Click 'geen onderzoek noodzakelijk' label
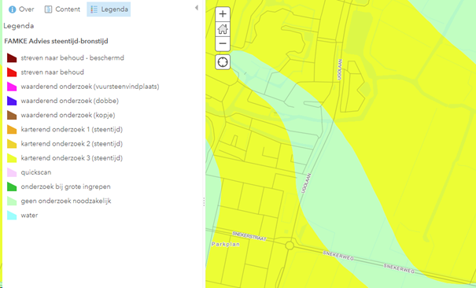The image size is (476, 288). (x=66, y=201)
